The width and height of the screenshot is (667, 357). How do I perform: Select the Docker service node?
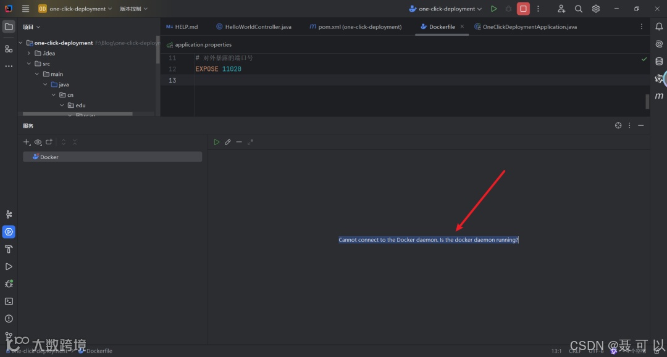pyautogui.click(x=112, y=157)
